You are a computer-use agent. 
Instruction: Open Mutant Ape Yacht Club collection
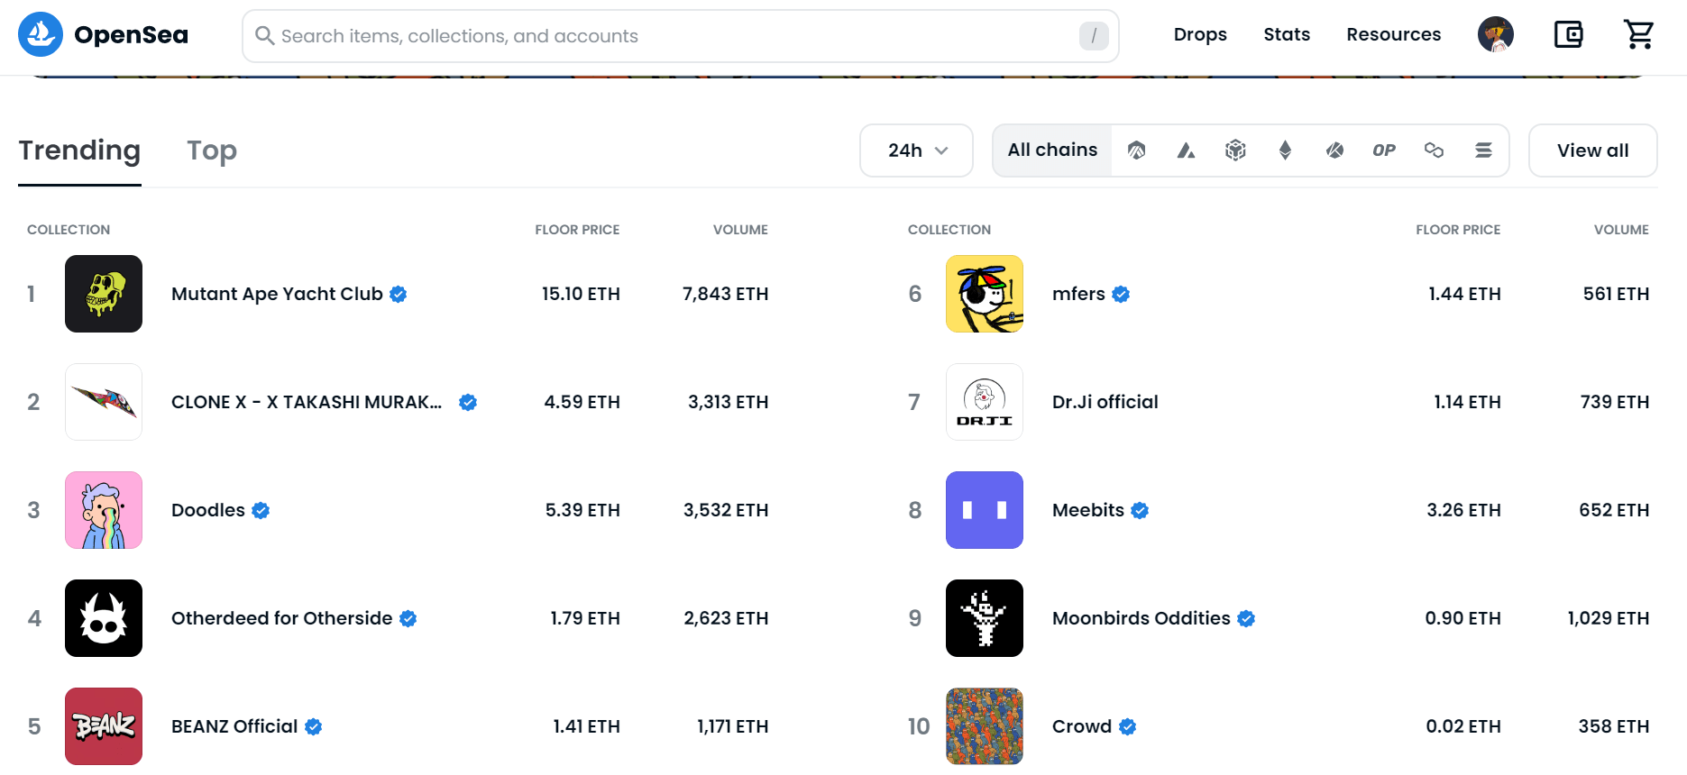point(277,295)
